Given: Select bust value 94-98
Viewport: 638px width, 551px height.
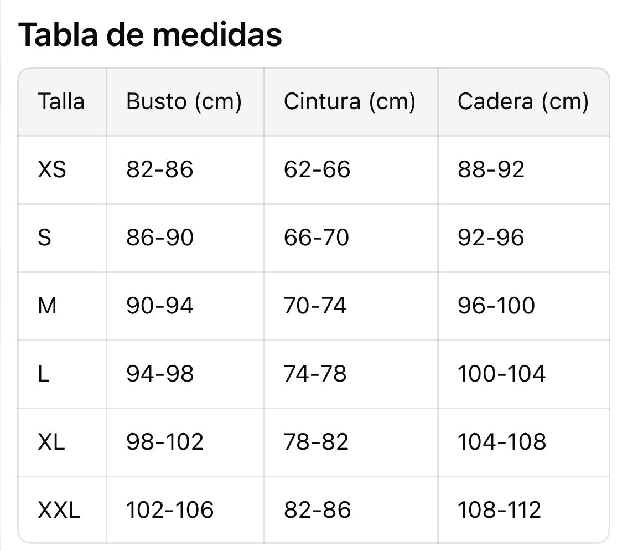Looking at the screenshot, I should 160,373.
